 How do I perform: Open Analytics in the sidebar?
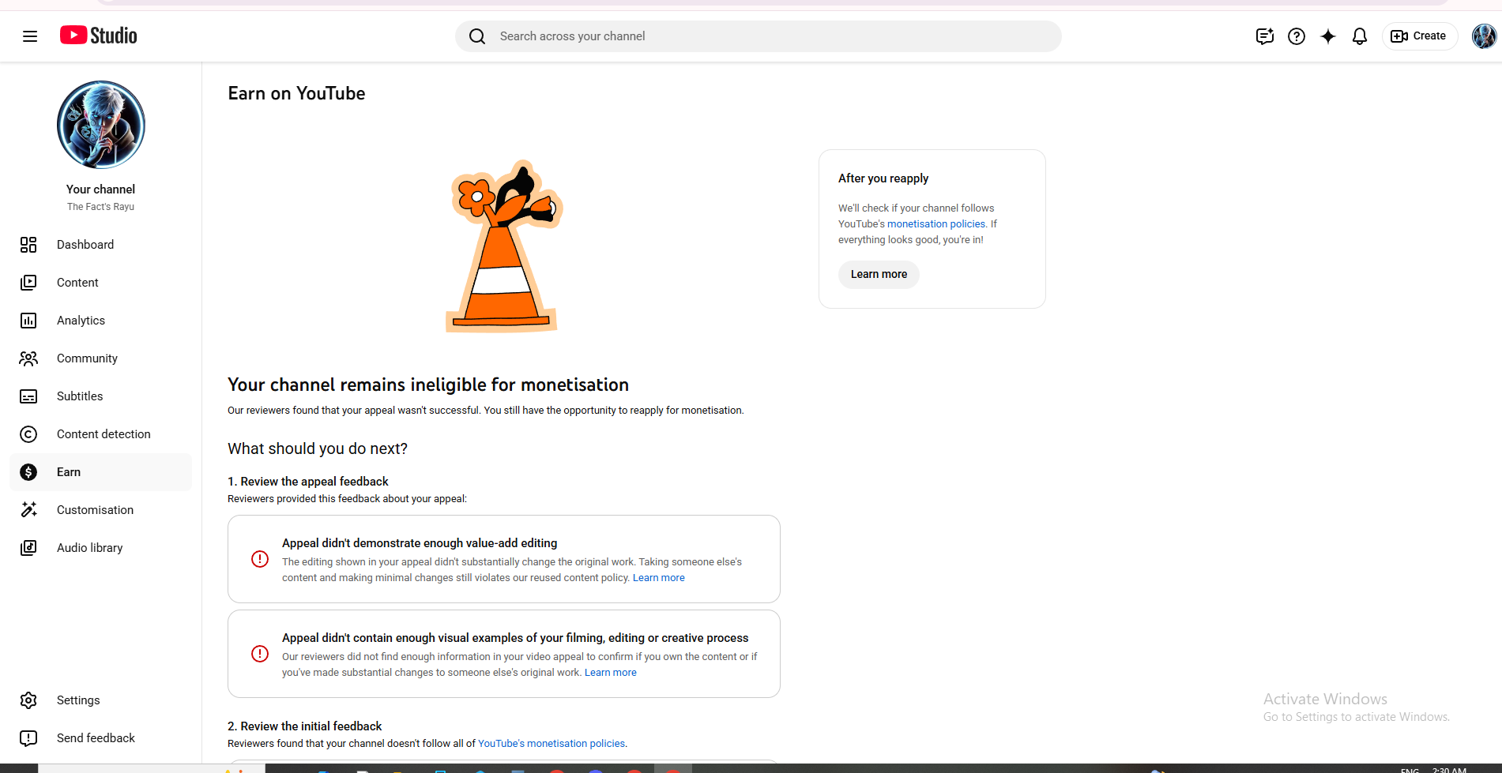click(x=81, y=321)
